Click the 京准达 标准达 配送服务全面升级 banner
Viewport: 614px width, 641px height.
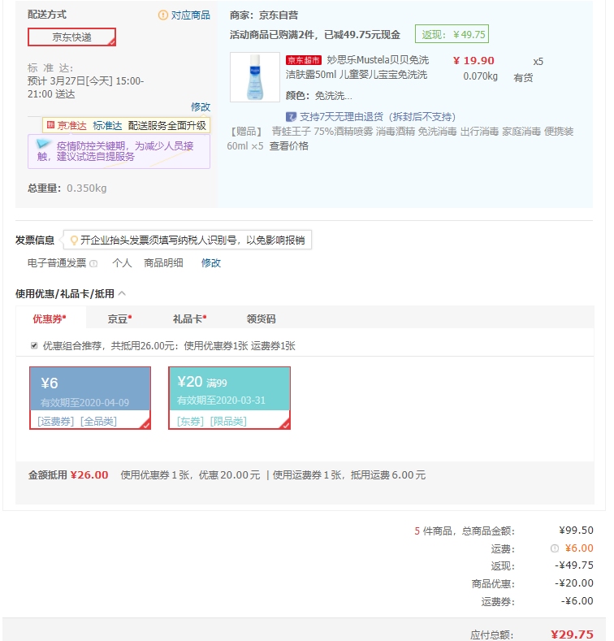(x=127, y=125)
